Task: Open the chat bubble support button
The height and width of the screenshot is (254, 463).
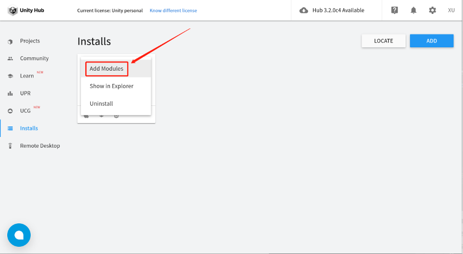Action: [x=19, y=235]
